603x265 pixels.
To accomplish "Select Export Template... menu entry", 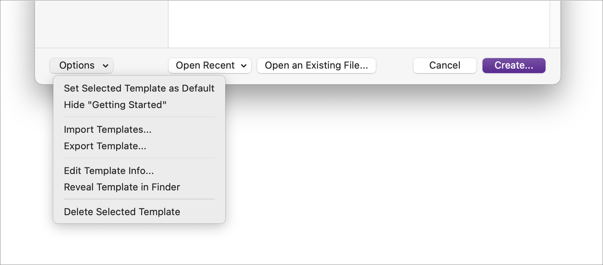I will tap(105, 146).
